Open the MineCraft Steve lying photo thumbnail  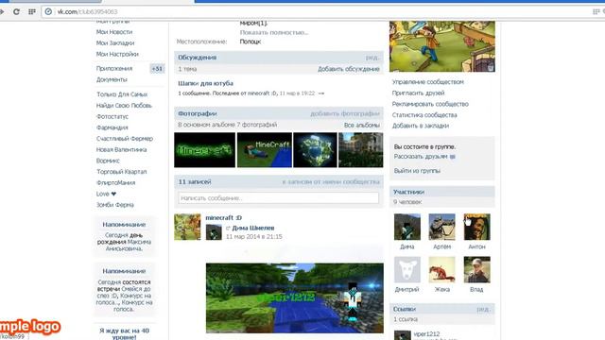(x=265, y=150)
